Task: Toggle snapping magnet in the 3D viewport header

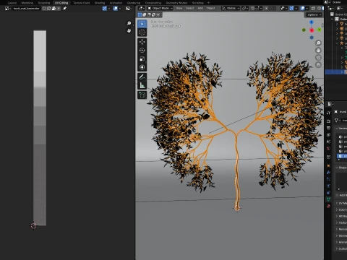Action: tap(252, 9)
